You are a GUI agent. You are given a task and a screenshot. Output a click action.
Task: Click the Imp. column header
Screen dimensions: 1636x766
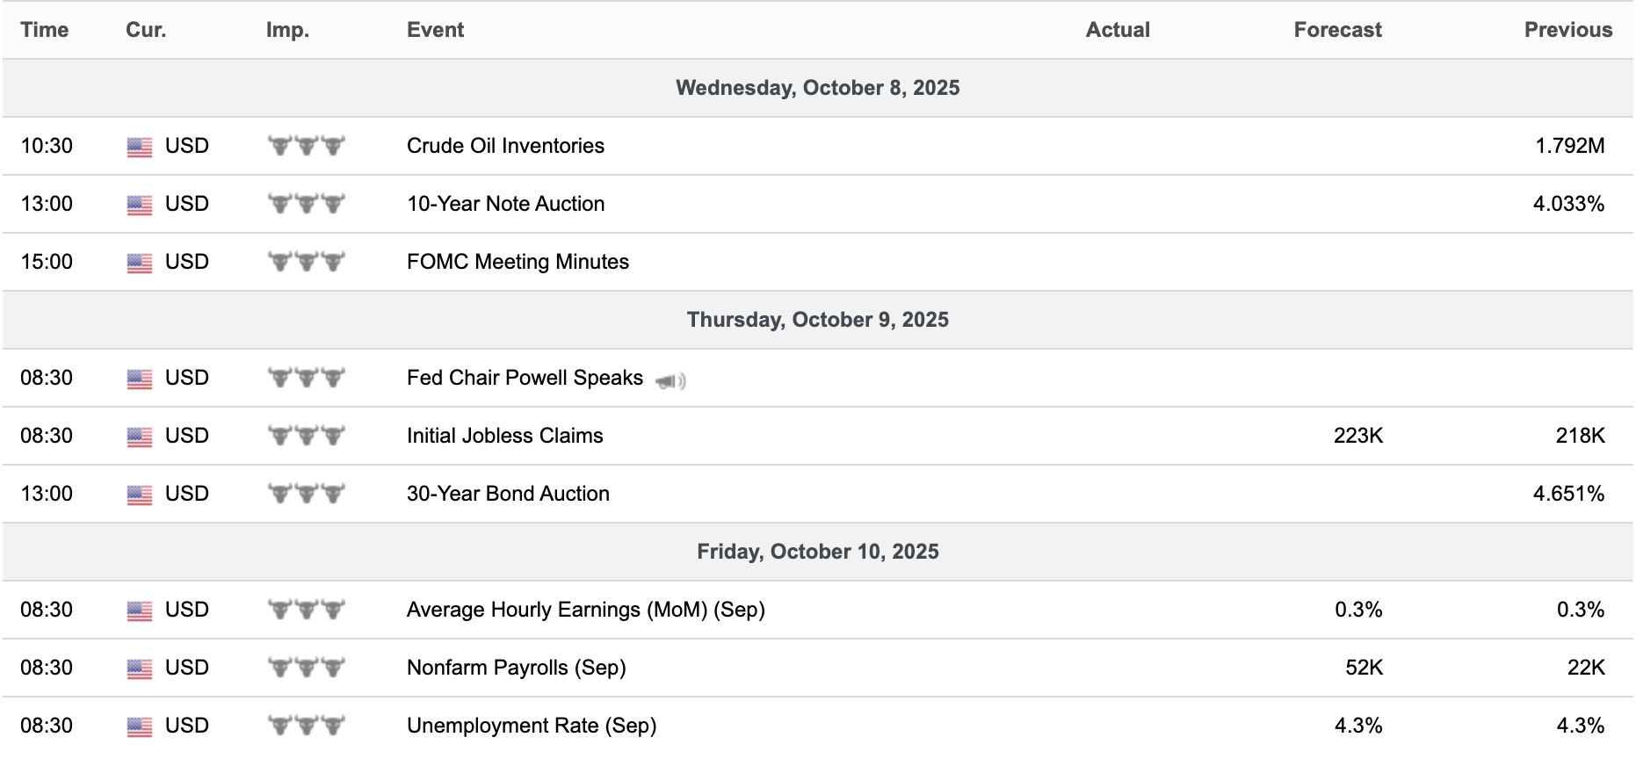tap(287, 30)
